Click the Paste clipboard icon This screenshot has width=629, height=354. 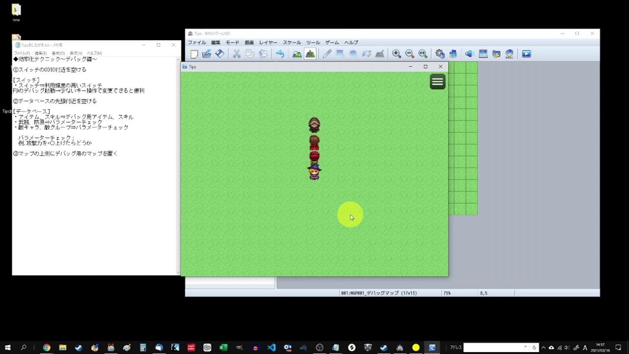point(263,54)
